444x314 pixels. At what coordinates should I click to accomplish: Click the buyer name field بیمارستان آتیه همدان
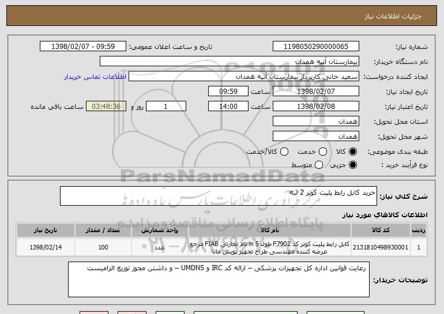[229, 62]
